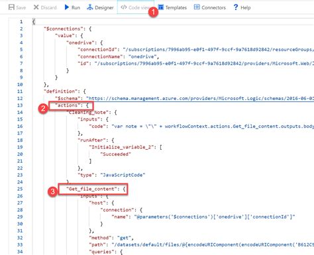The width and height of the screenshot is (314, 255).
Task: Click the Run play triangle icon
Action: coord(67,7)
